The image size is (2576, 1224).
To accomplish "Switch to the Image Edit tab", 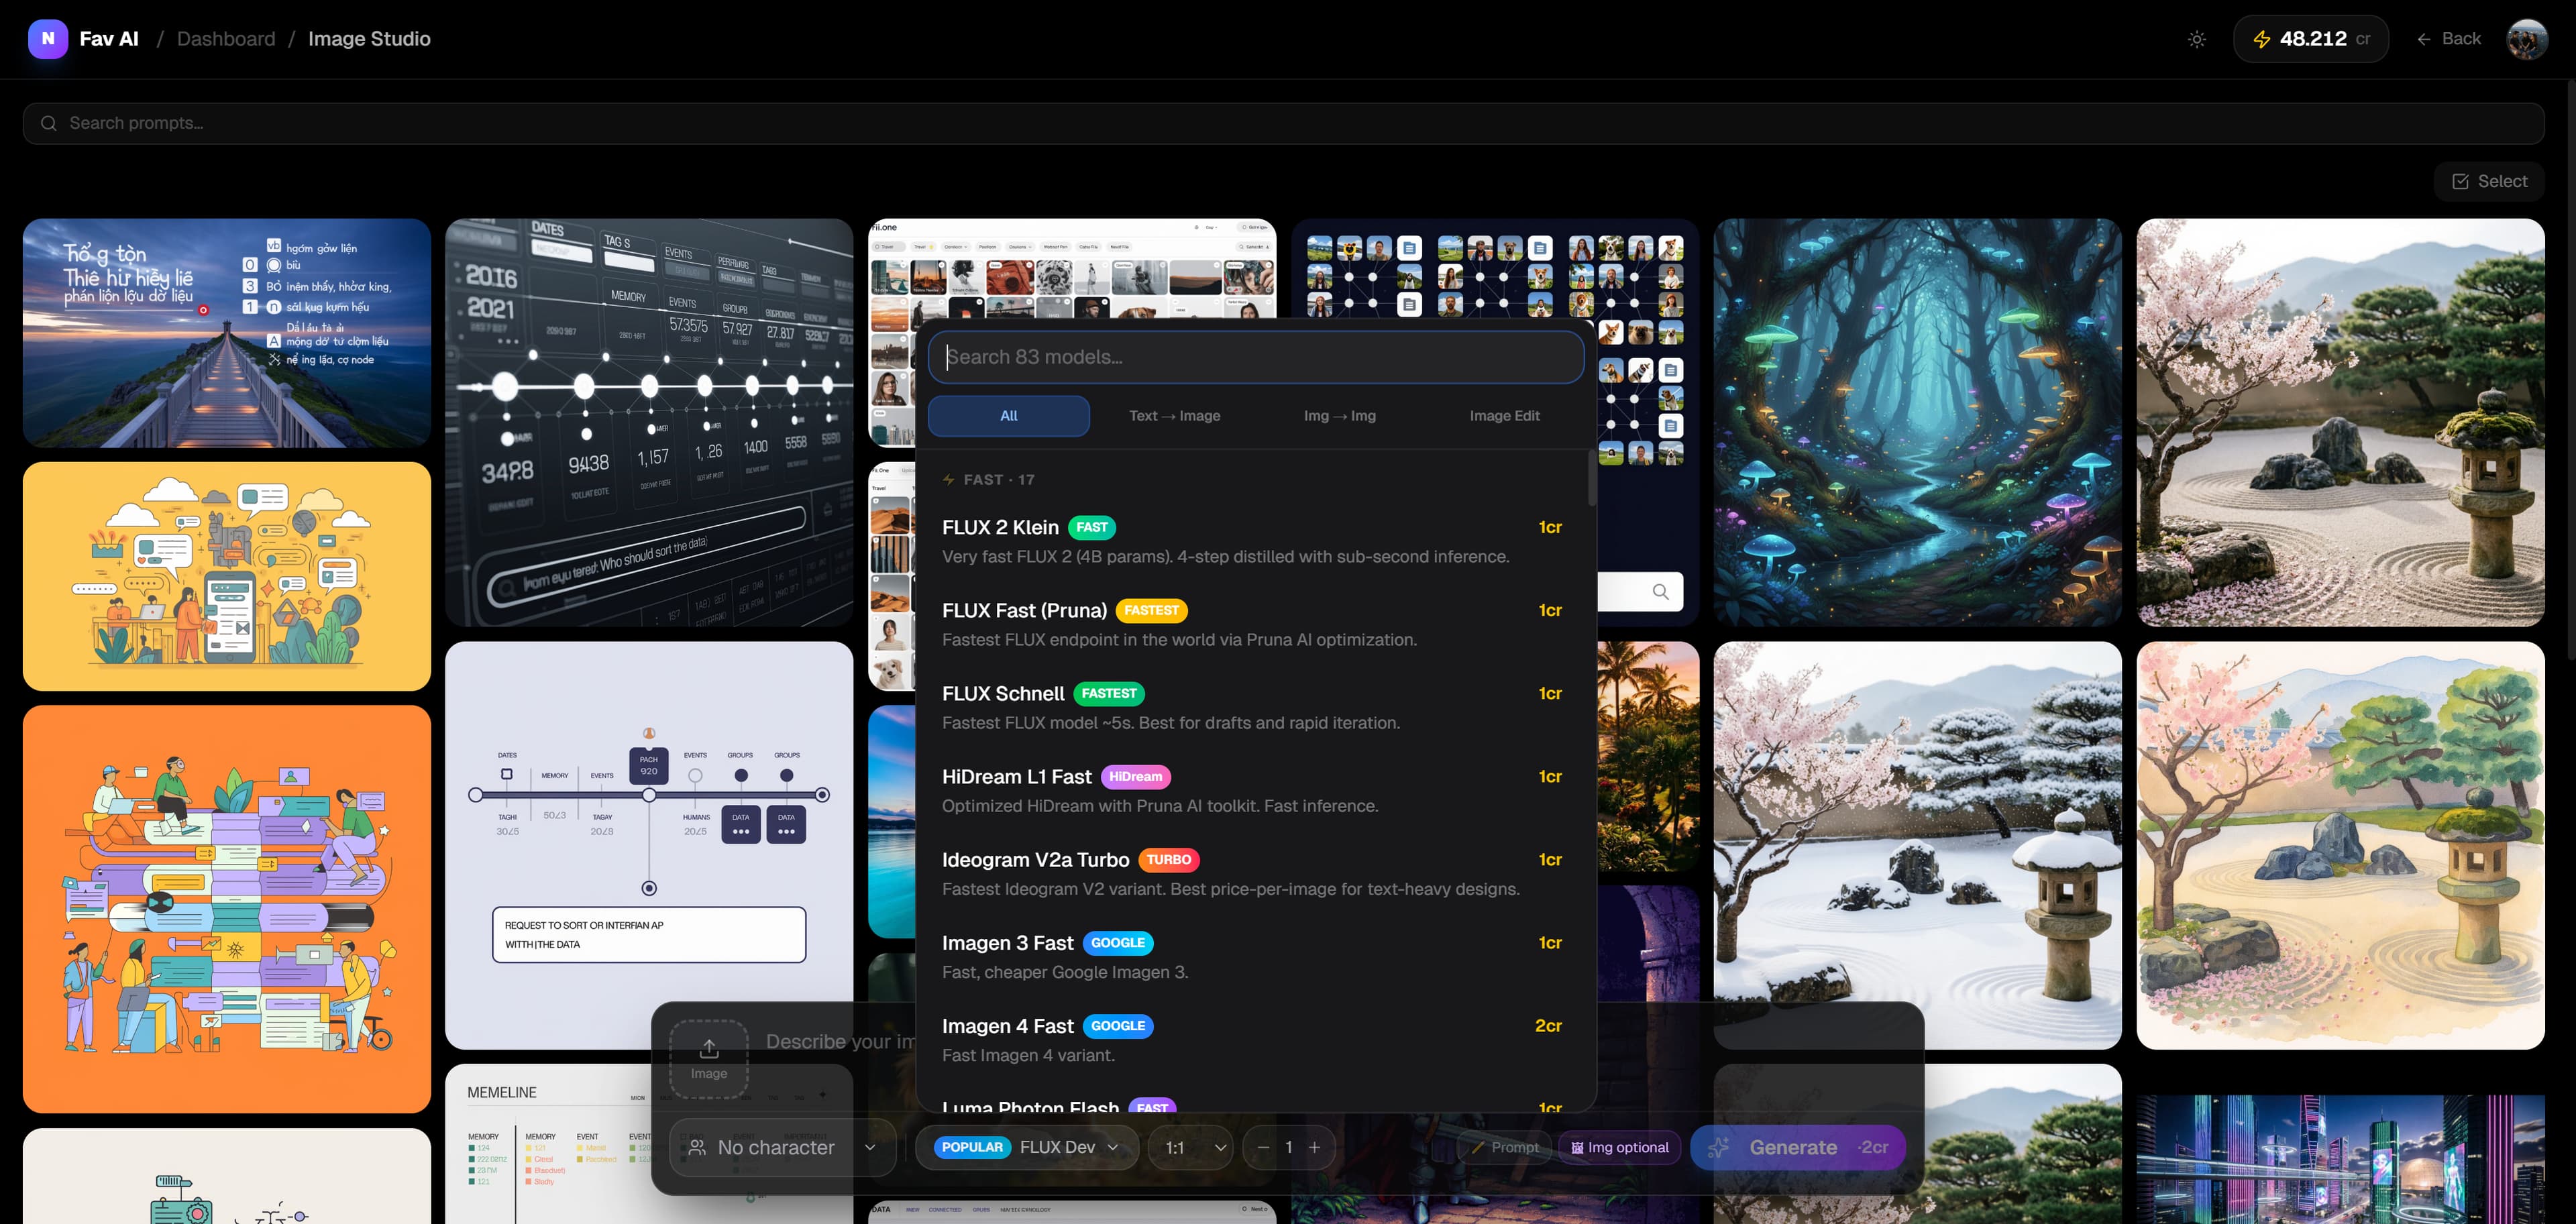I will 1504,416.
